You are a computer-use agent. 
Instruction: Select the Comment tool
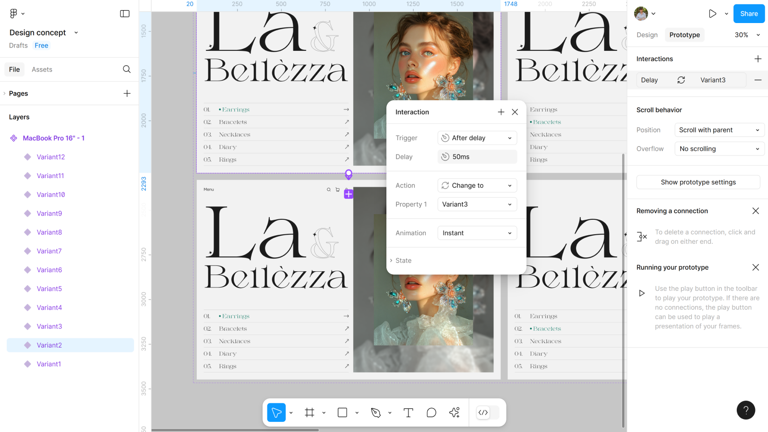[x=432, y=412]
